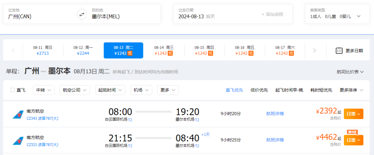Sort by 低价优先 lowest price
This screenshot has width=374, height=155.
point(259,90)
